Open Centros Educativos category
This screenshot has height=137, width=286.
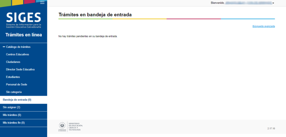(x=17, y=54)
